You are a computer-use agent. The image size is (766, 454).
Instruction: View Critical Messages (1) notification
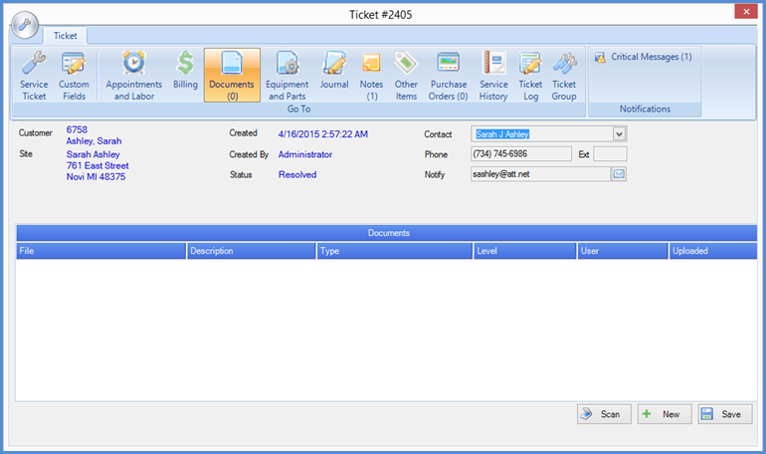[x=644, y=57]
